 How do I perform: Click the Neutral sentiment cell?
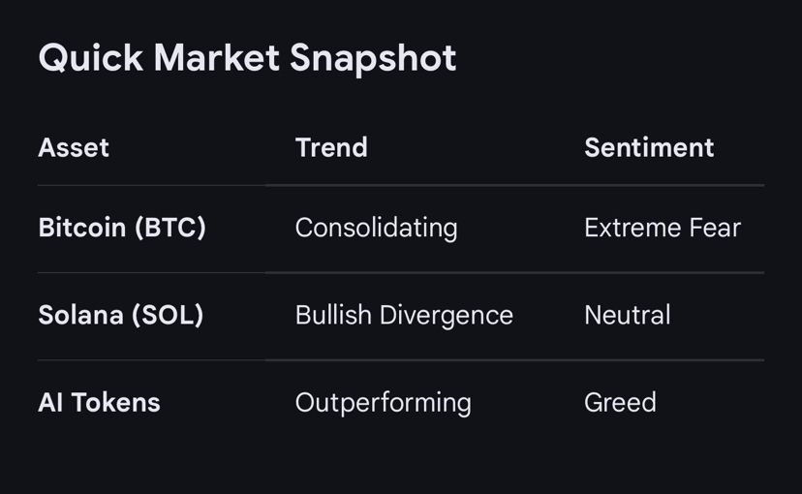click(628, 315)
